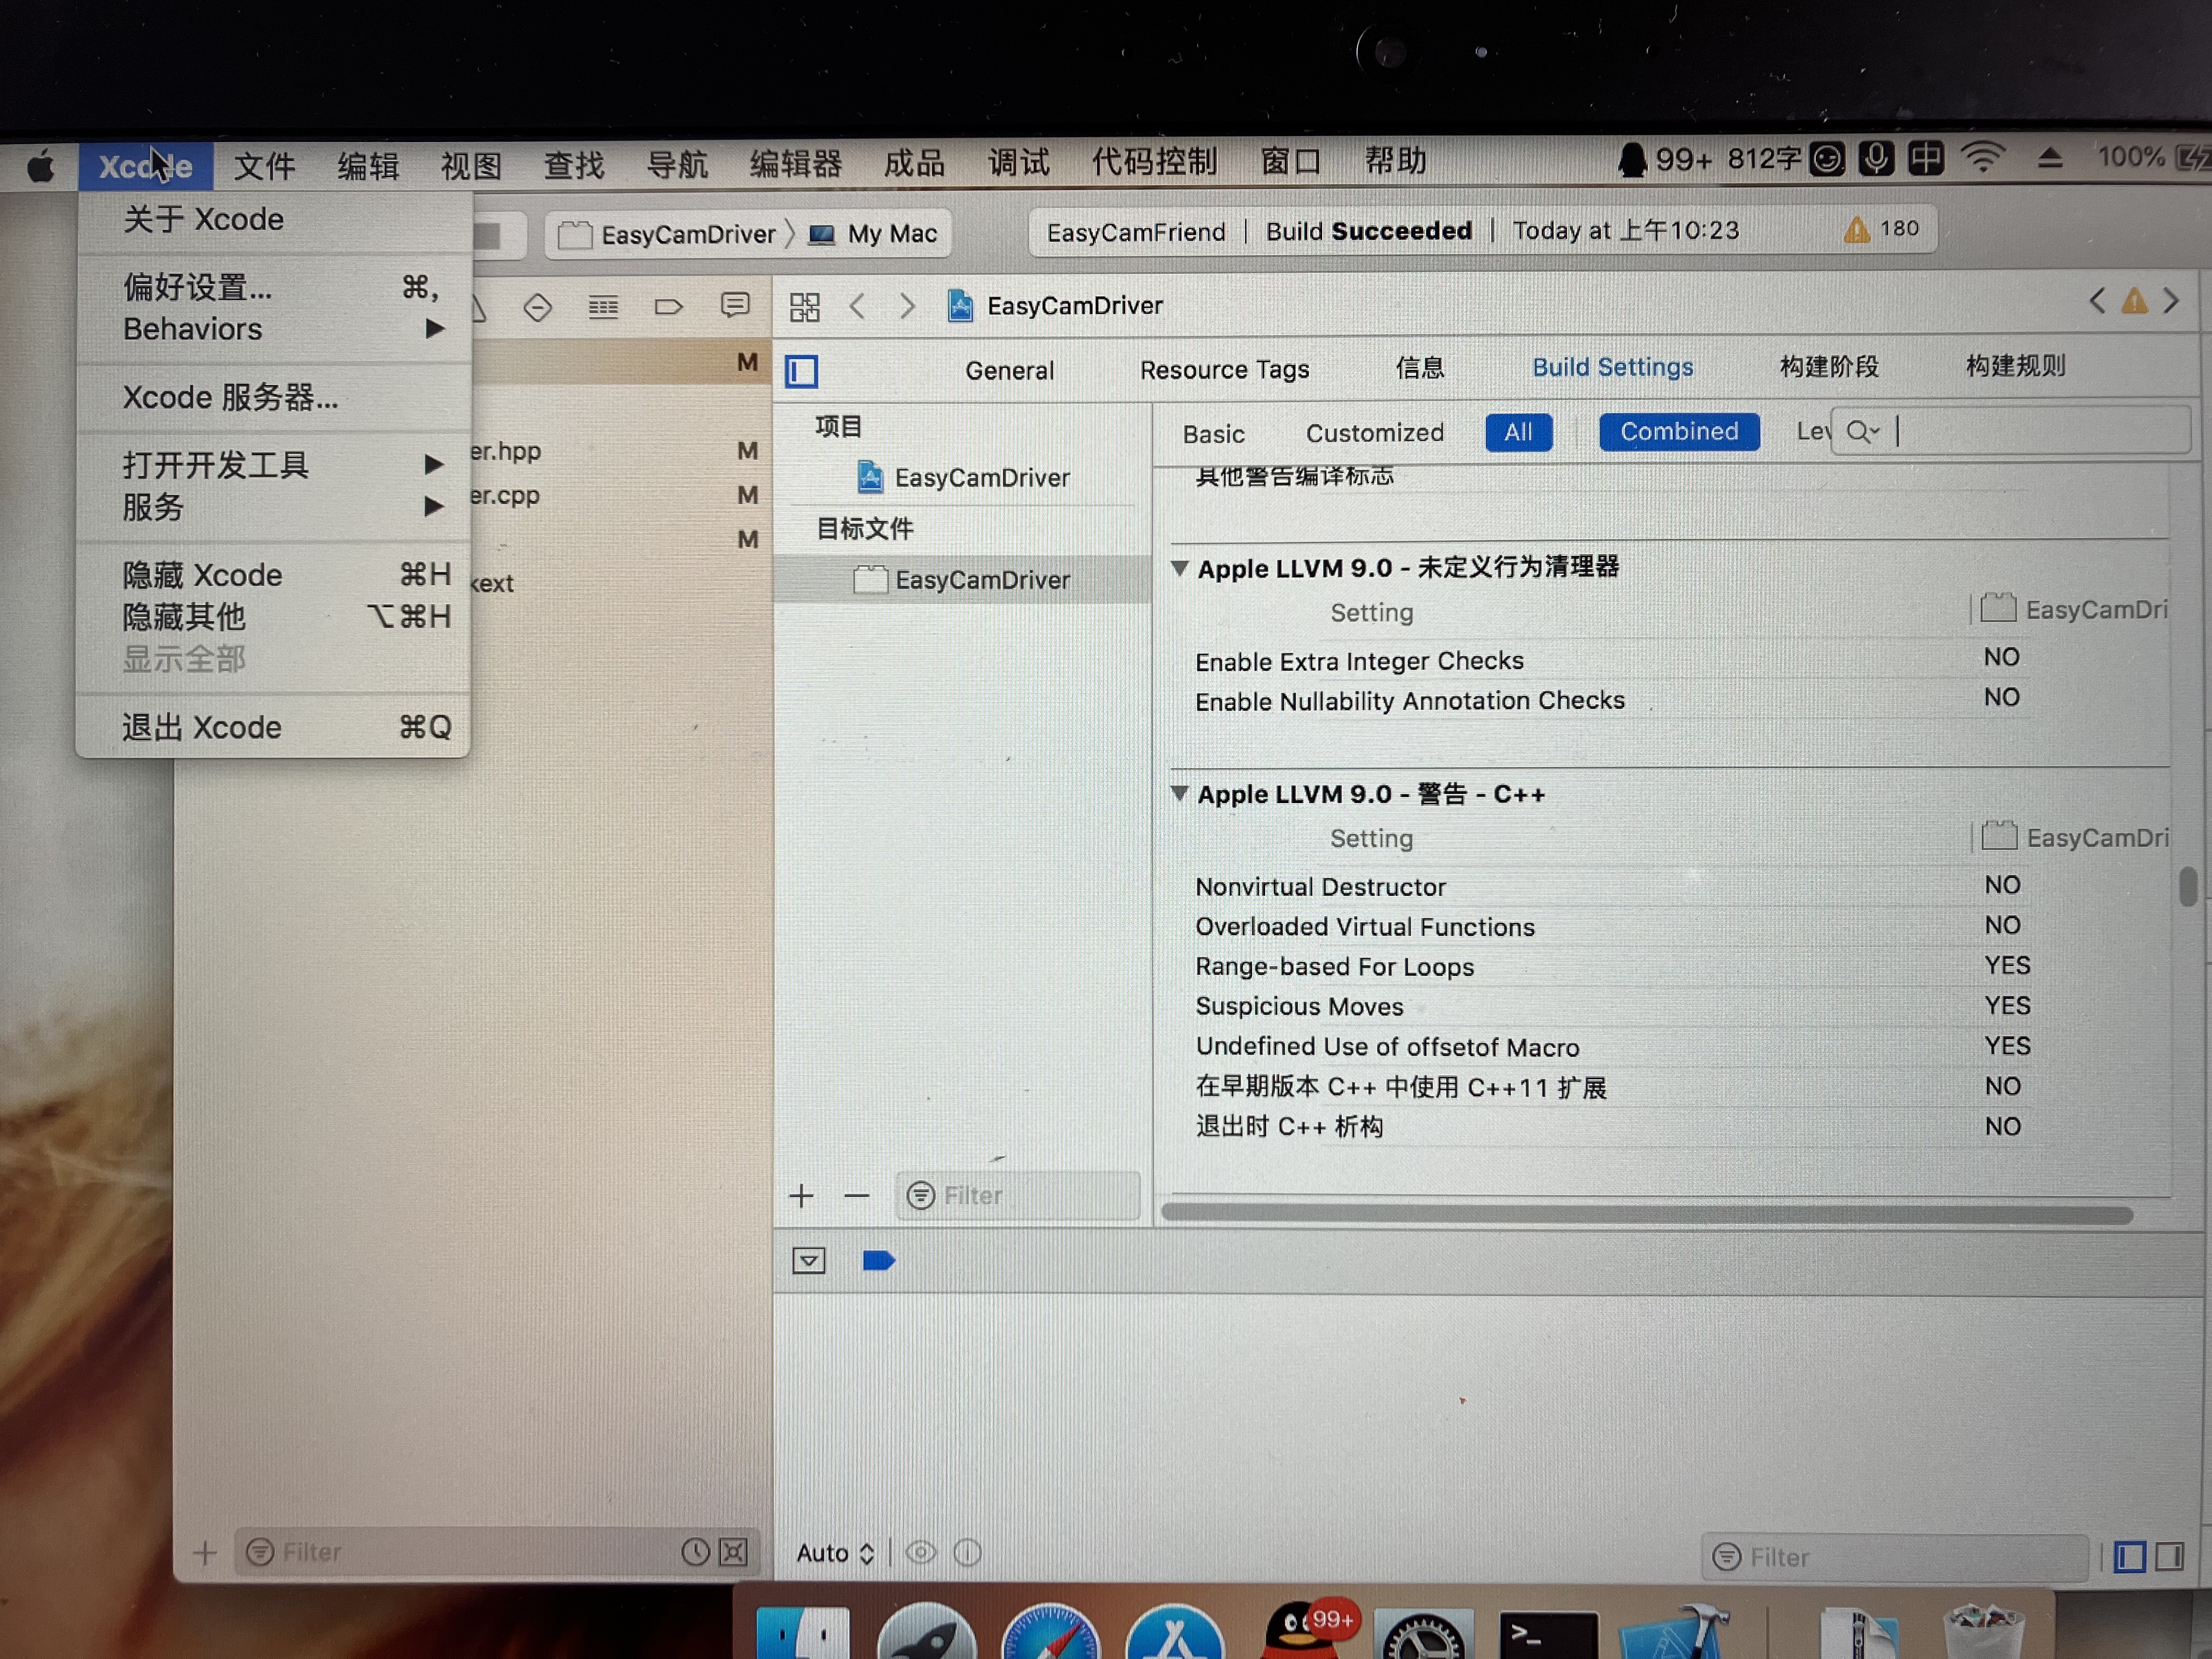Open Safari from the Dock
2212x1659 pixels.
[x=1050, y=1632]
